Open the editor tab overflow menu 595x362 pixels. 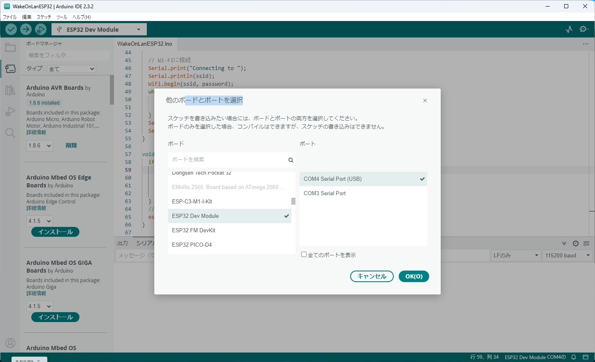click(x=586, y=44)
